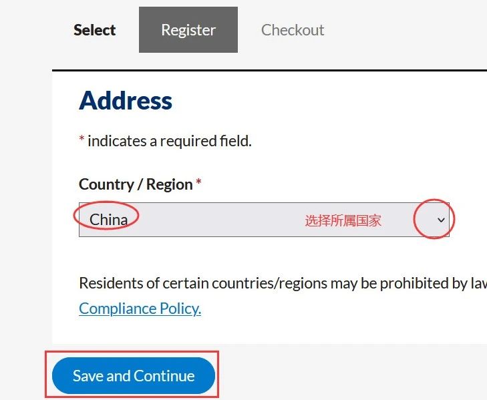Click the gray area right of Save and Continue

[354, 374]
